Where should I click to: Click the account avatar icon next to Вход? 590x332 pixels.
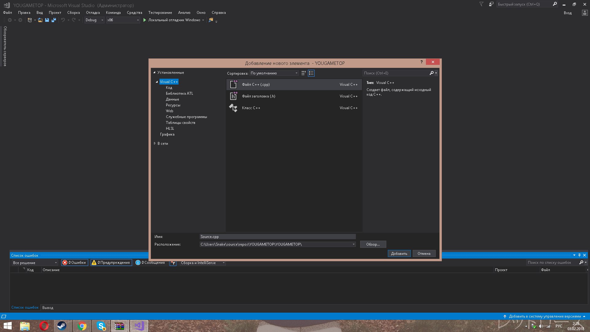585,13
